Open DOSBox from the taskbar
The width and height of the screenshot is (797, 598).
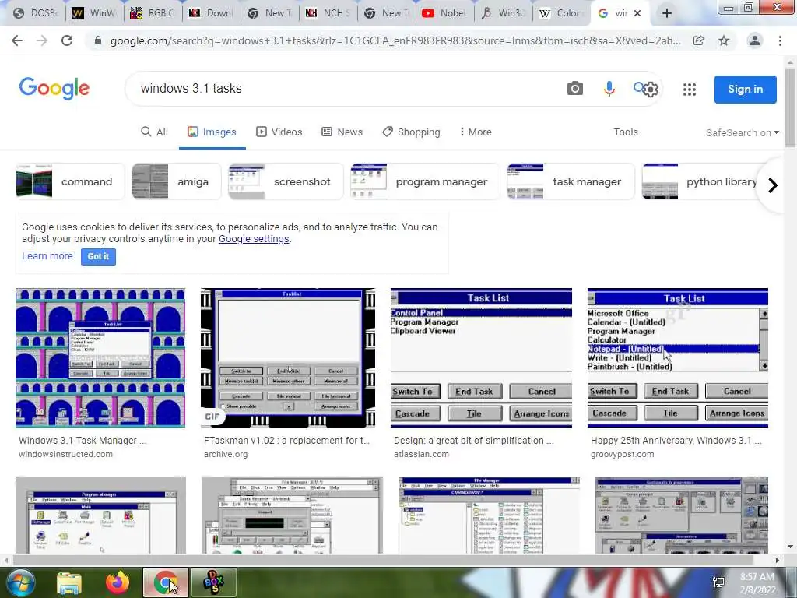[213, 582]
